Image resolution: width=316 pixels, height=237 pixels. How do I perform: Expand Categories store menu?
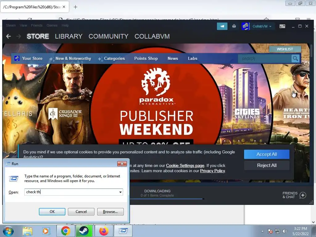111,58
